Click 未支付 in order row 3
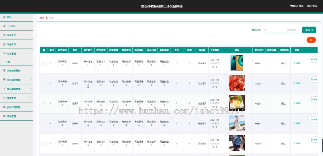This screenshot has width=323, height=156. (x=258, y=104)
